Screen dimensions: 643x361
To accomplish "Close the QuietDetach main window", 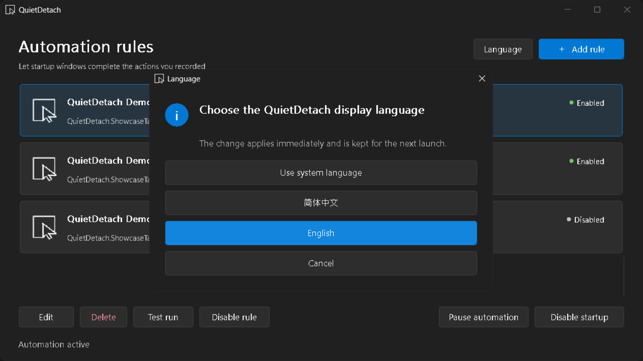I will 627,10.
